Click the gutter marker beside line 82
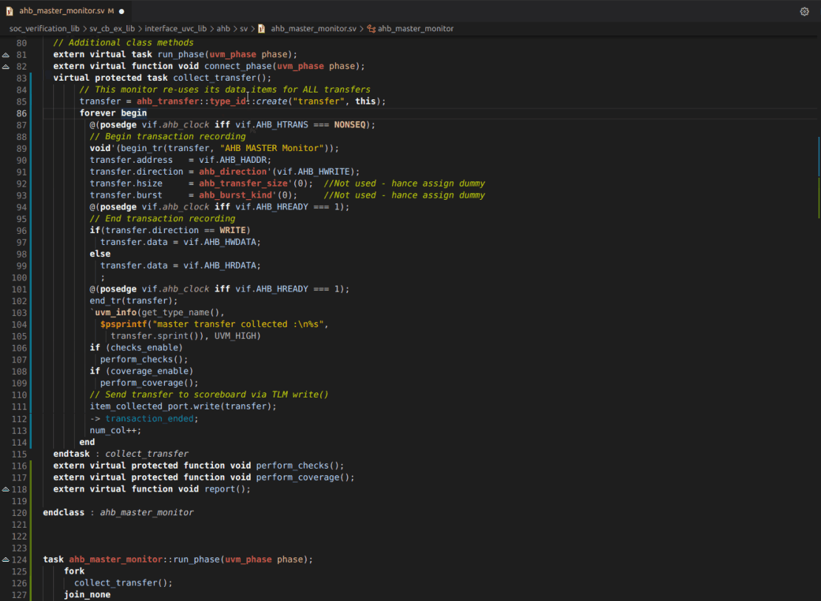The height and width of the screenshot is (601, 821). pos(6,66)
